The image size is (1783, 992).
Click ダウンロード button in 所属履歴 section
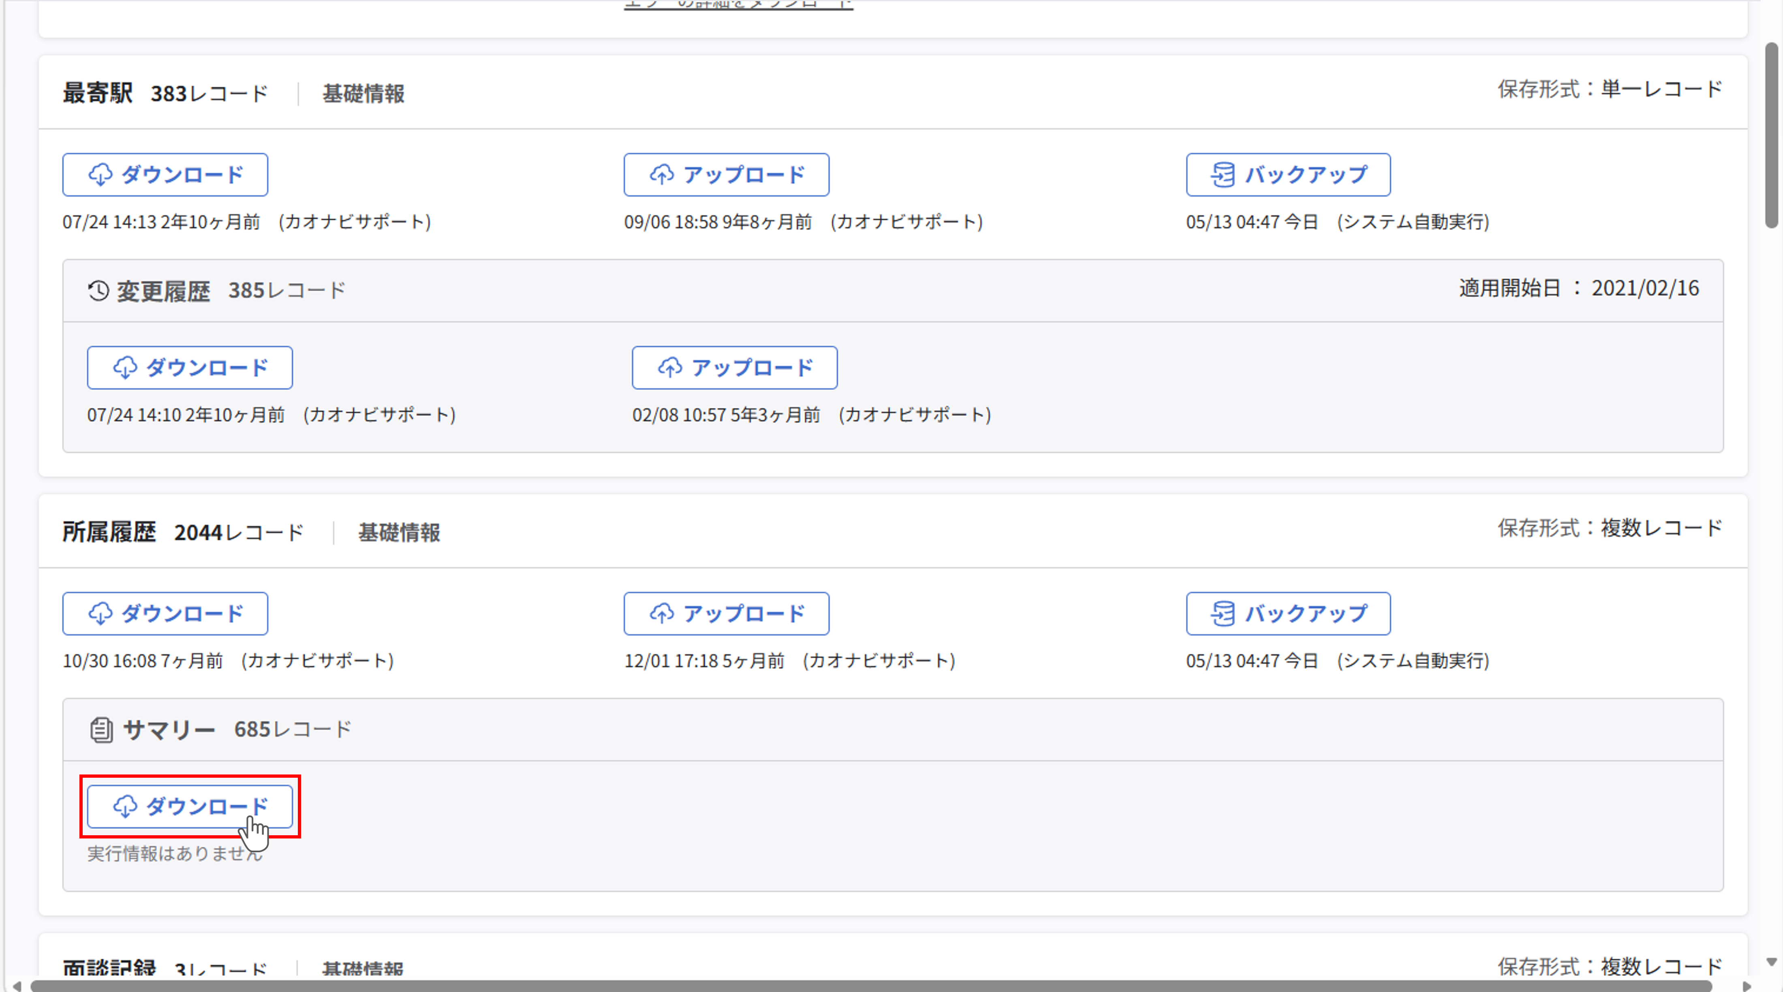click(165, 613)
